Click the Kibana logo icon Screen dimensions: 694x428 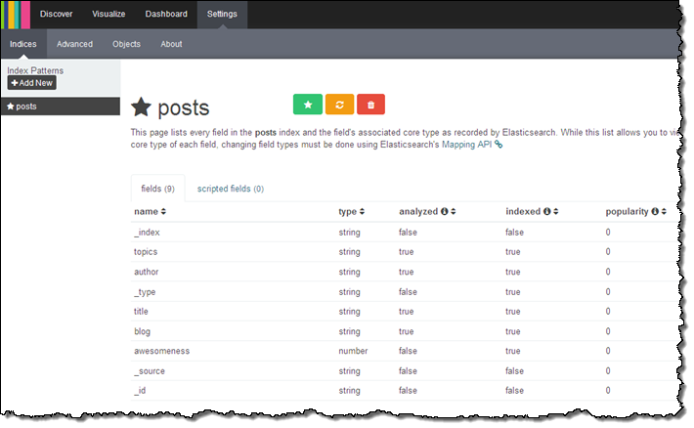point(16,15)
